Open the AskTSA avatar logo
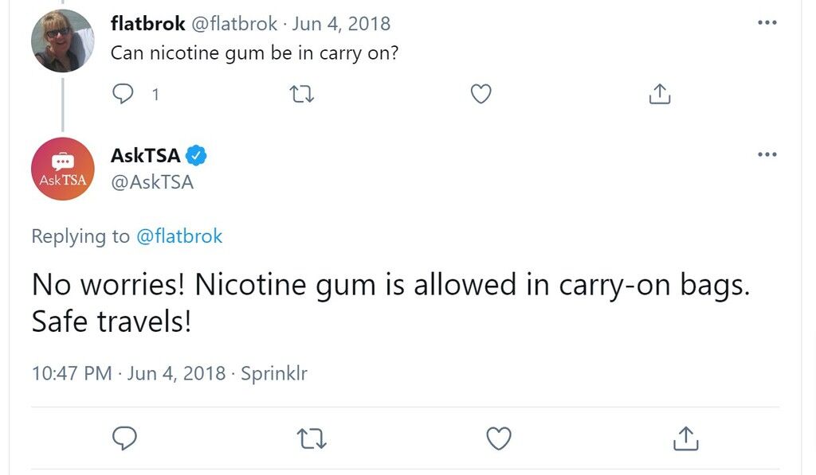The height and width of the screenshot is (475, 816). [62, 169]
